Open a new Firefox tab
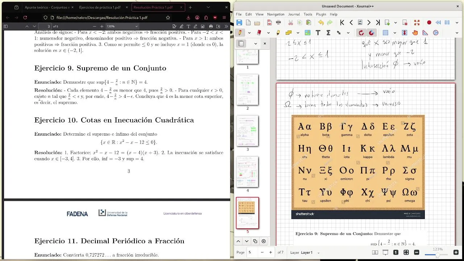The image size is (464, 261). 190,7
